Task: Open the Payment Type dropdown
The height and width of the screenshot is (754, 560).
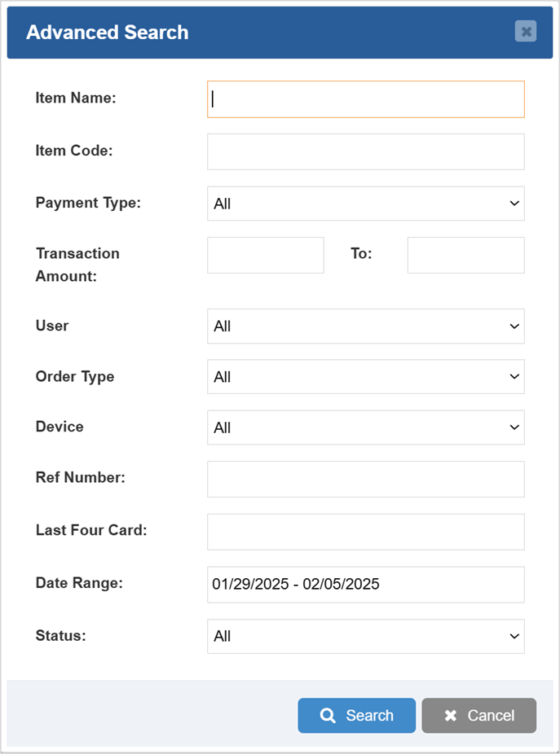Action: [365, 203]
